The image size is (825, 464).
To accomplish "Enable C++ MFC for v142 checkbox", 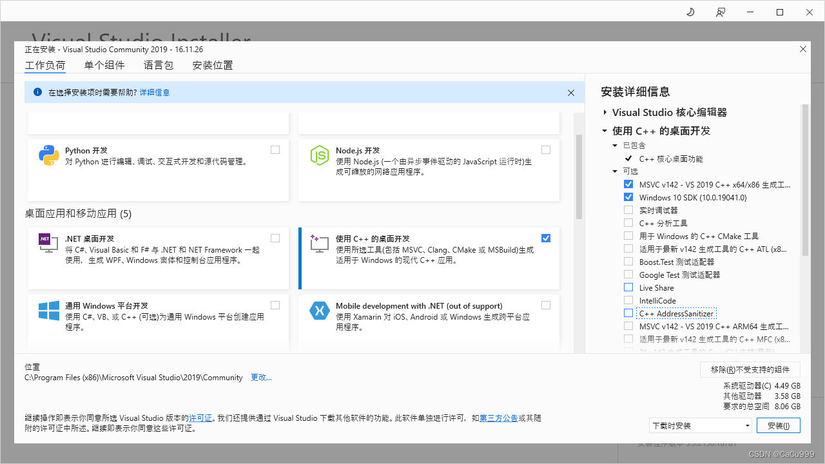I will tap(628, 339).
